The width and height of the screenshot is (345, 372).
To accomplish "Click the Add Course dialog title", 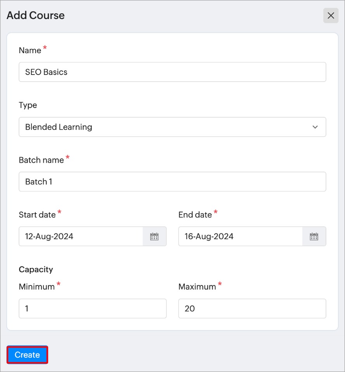I will [36, 16].
